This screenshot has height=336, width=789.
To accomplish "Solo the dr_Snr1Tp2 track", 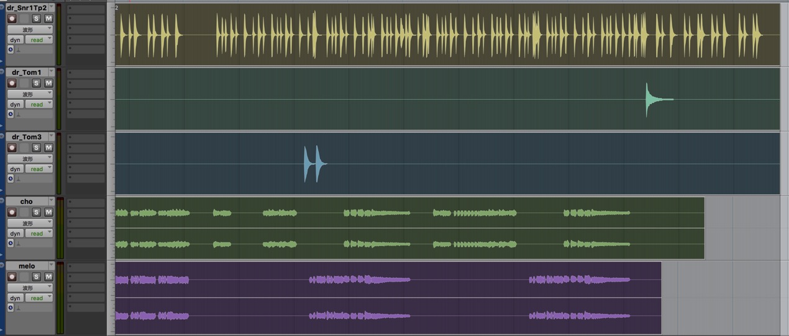I will click(x=37, y=19).
